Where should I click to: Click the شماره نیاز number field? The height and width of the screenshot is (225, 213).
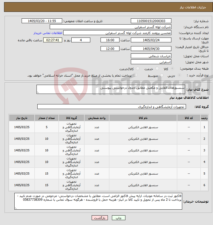(x=151, y=21)
